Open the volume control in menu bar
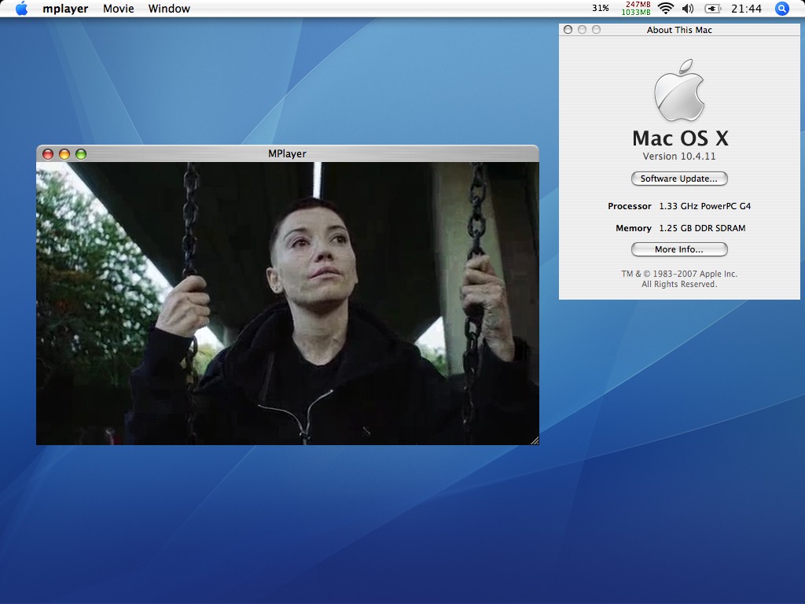The width and height of the screenshot is (805, 604). [x=688, y=9]
